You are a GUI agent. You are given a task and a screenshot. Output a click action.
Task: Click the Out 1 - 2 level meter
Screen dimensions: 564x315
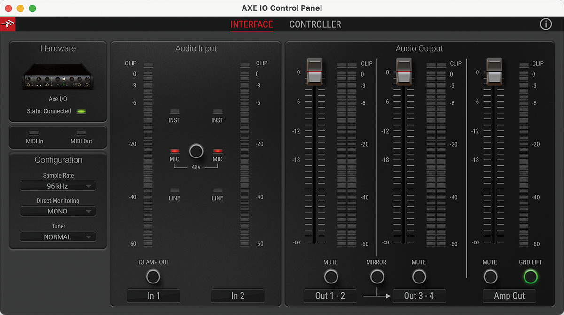[347, 154]
